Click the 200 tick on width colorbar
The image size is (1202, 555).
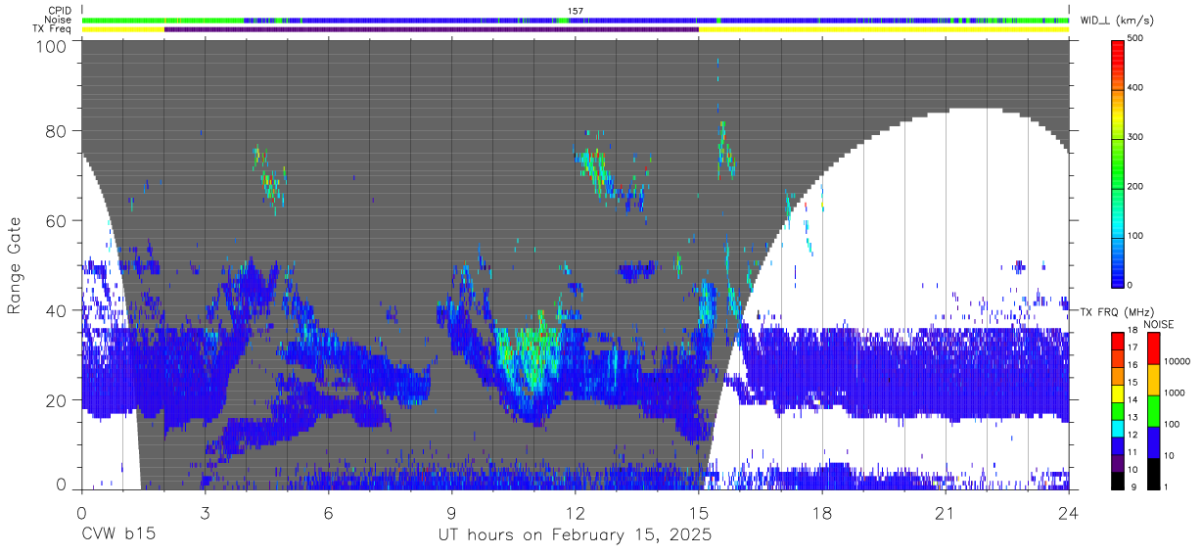[x=1134, y=186]
